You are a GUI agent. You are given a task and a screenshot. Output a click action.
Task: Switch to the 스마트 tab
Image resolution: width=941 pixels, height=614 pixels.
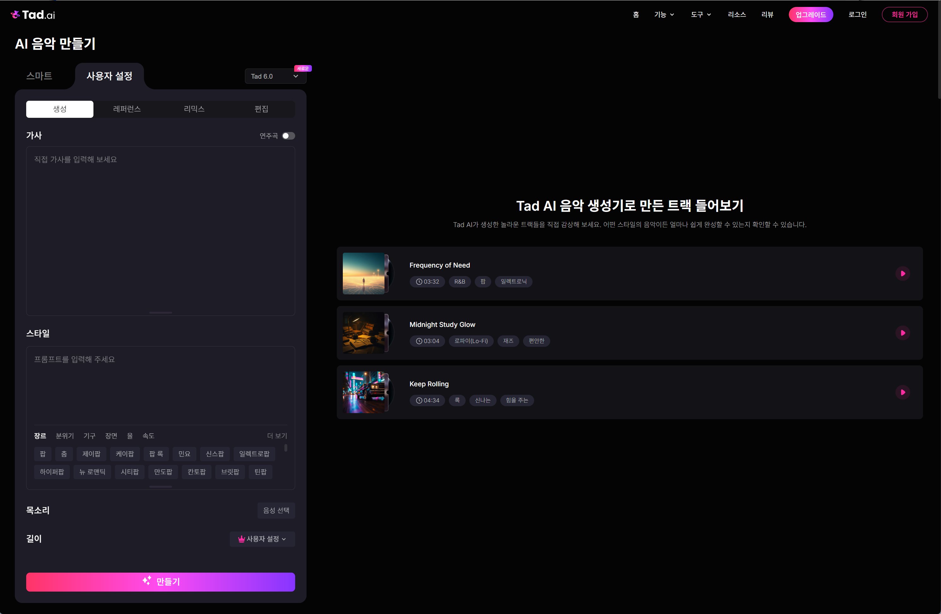click(39, 76)
